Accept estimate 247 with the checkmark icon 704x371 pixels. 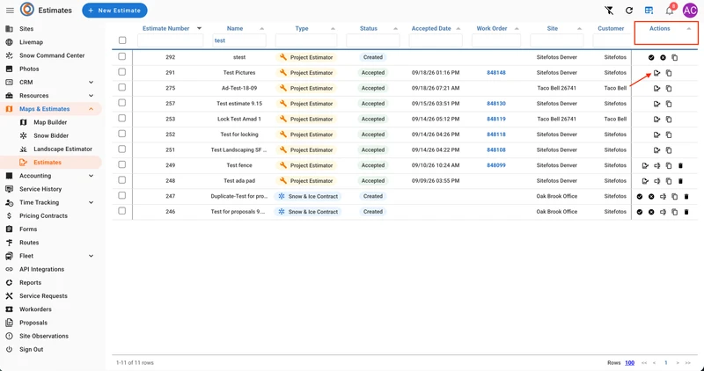(x=640, y=197)
